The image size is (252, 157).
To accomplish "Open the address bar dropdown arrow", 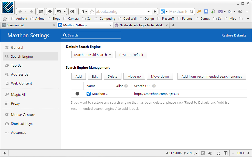I will tap(148, 11).
